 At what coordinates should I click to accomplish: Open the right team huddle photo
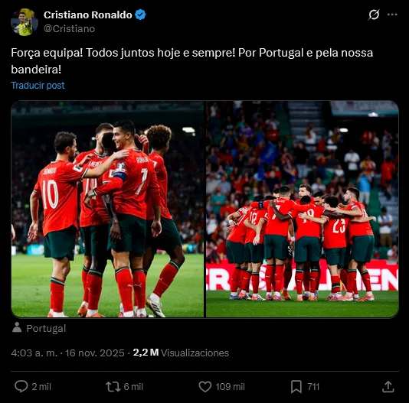tap(303, 209)
